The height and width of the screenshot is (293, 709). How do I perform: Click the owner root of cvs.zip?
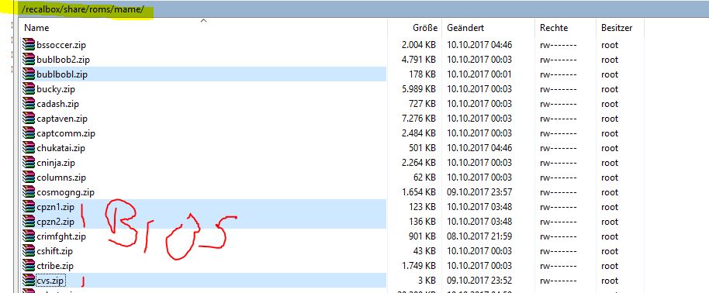(x=610, y=281)
